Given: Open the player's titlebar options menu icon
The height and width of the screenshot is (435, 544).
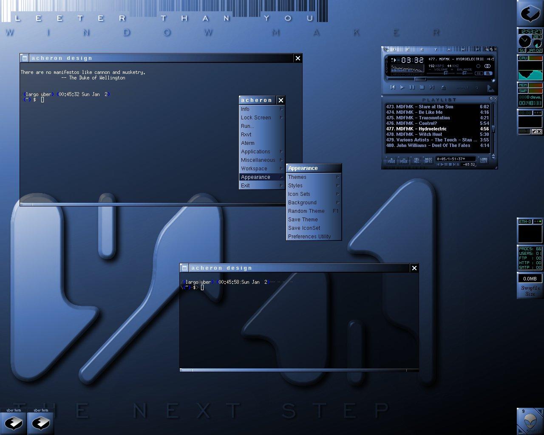Looking at the screenshot, I should click(x=385, y=50).
